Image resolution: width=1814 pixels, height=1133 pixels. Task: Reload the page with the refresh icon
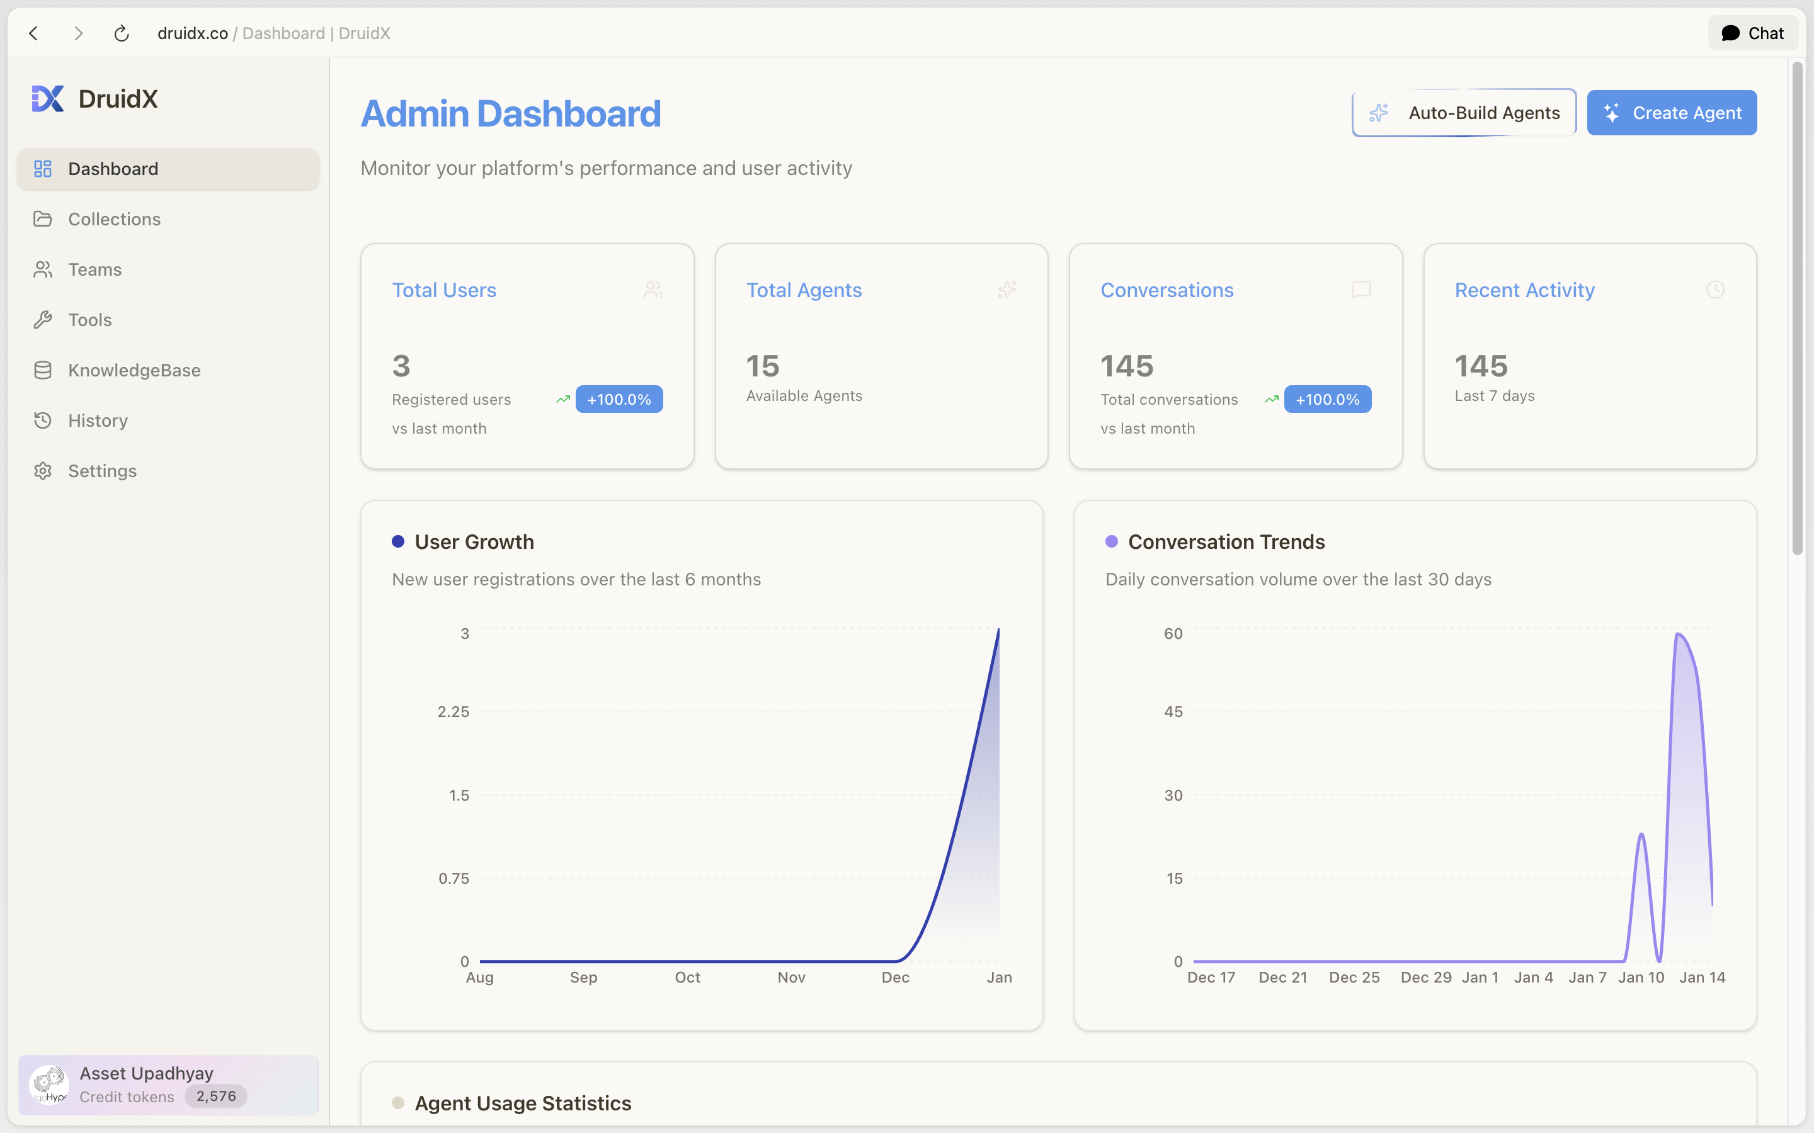coord(122,33)
